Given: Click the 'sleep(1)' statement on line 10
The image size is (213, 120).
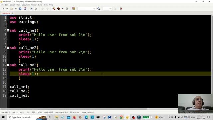Looking at the screenshot, I should click(x=27, y=56).
